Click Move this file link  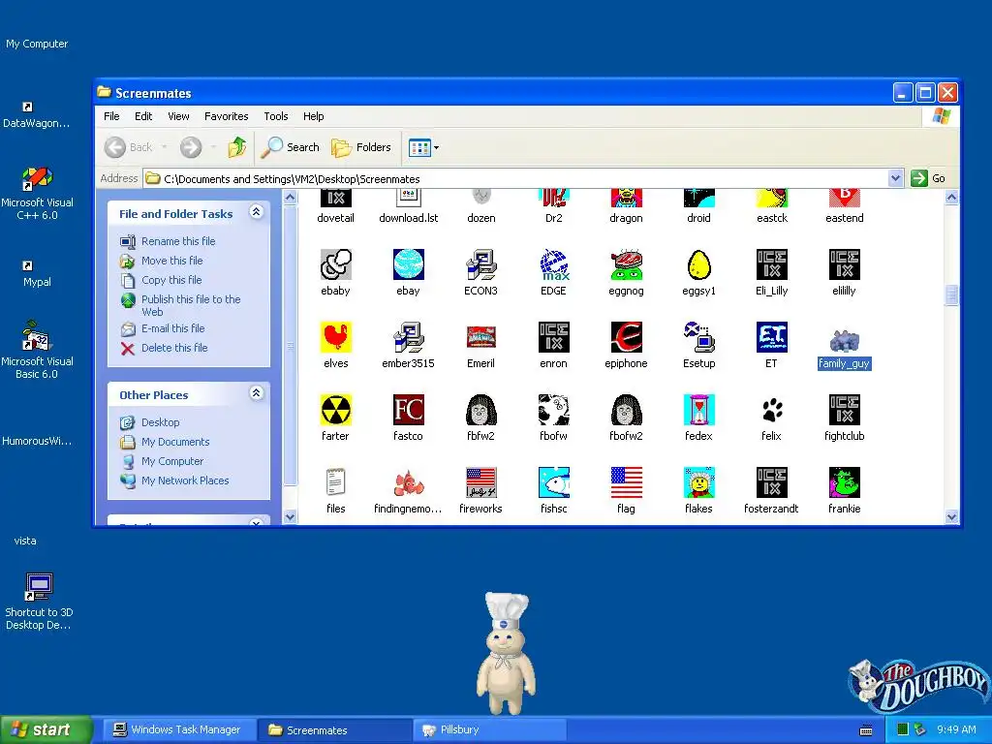click(x=172, y=261)
